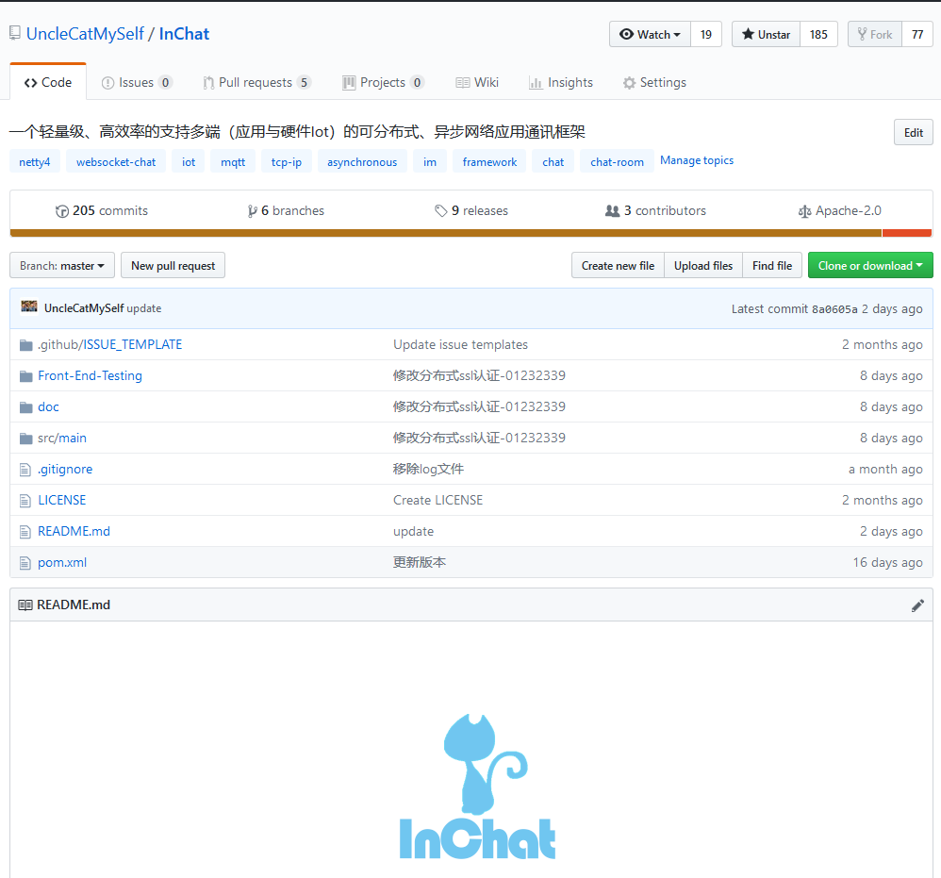941x878 pixels.
Task: Click the InChat cat logo image
Action: click(478, 787)
